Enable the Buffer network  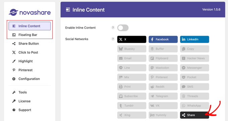point(163,49)
